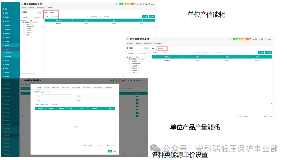Screen dimensions: 287x160
Task: Open red alarm badge in right window header
Action: pos(247,39)
